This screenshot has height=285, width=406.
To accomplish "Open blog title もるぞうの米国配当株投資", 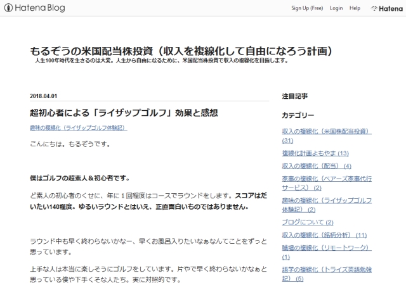I will pyautogui.click(x=181, y=51).
